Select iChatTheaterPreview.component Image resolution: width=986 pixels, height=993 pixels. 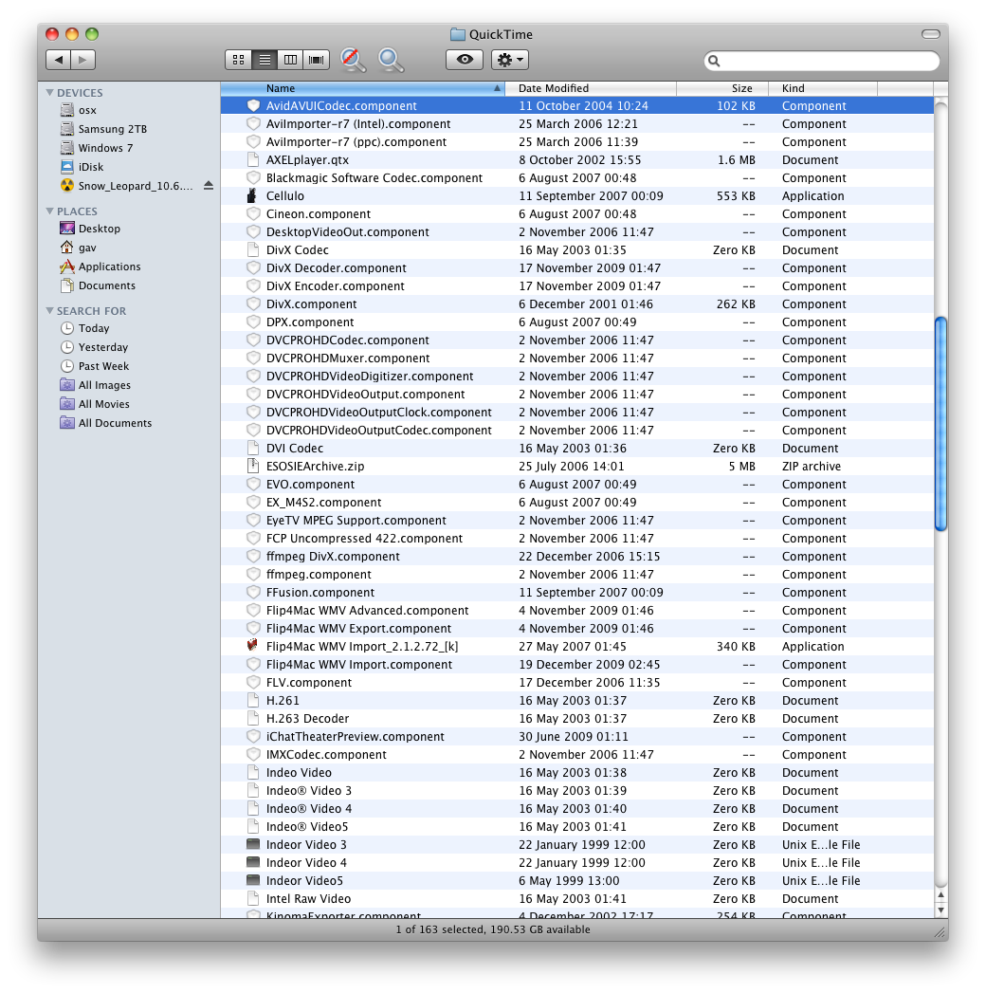pyautogui.click(x=355, y=737)
